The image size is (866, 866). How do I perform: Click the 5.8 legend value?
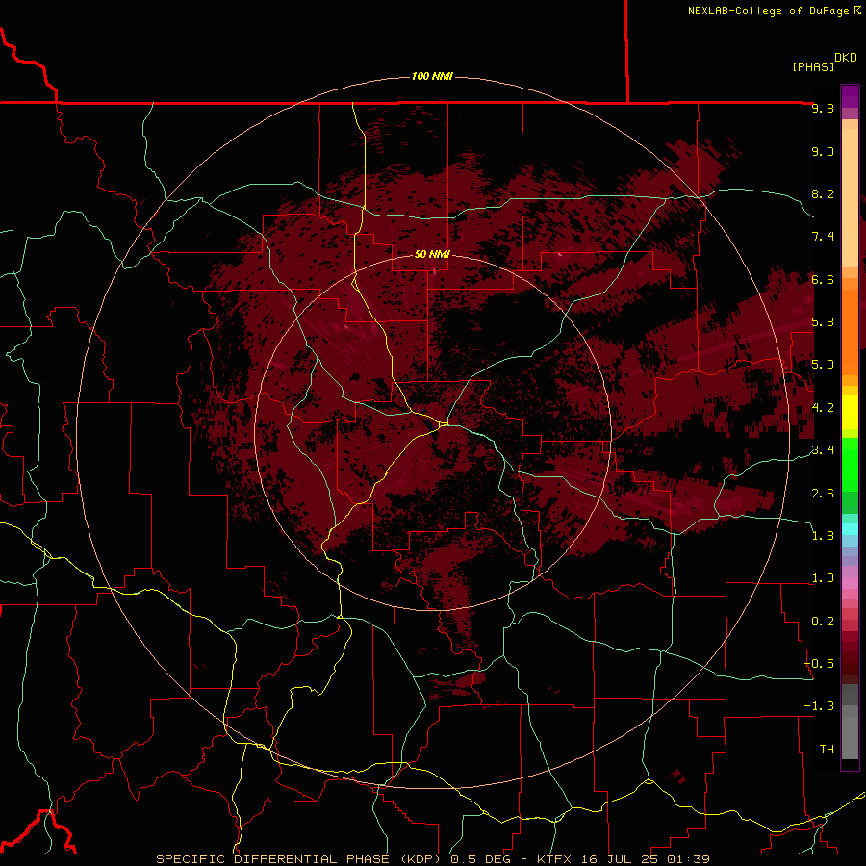(x=823, y=322)
